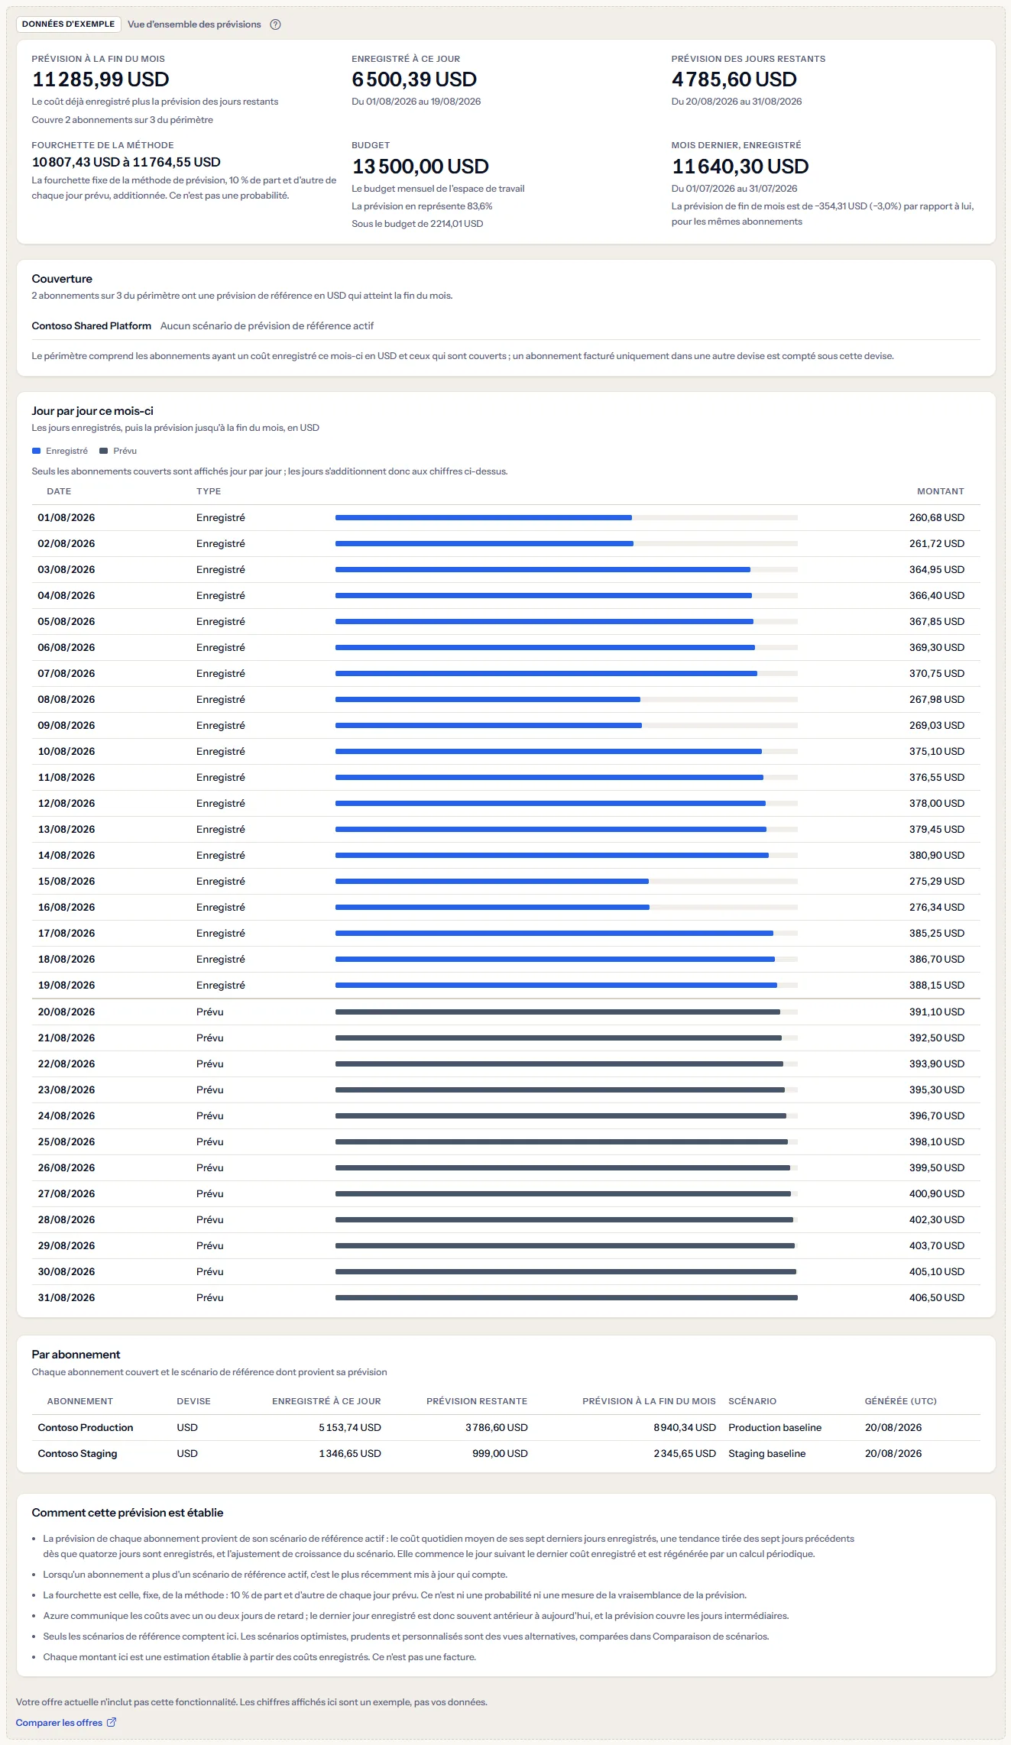The image size is (1011, 1745).
Task: Select the Contoso Production subscription row
Action: (506, 1427)
